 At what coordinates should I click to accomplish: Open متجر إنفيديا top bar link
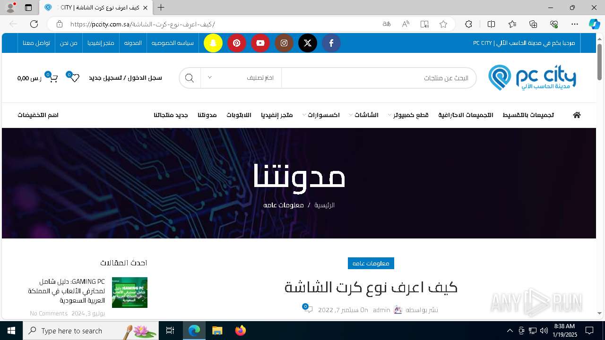point(101,43)
